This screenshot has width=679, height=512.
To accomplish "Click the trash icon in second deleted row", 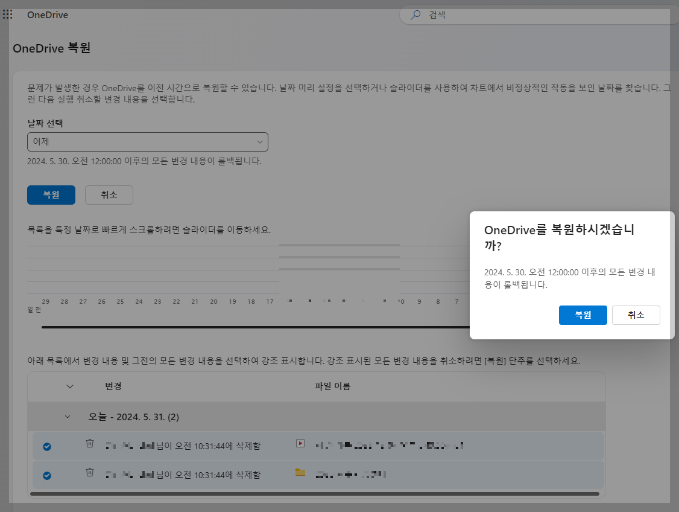I will pos(90,472).
